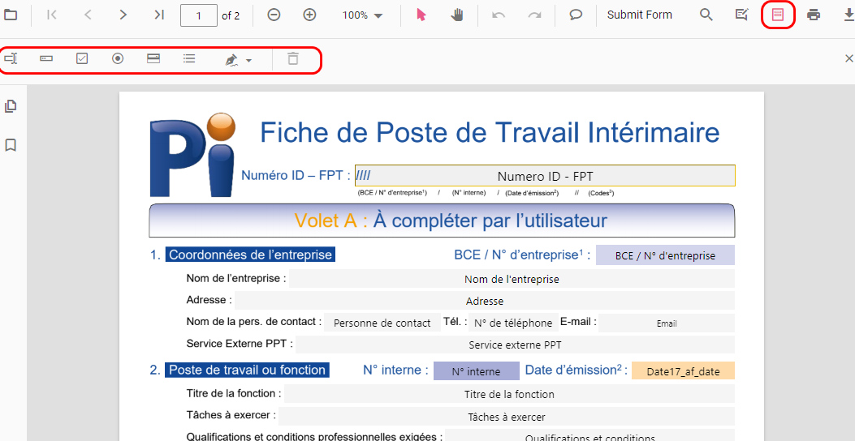Image resolution: width=855 pixels, height=441 pixels.
Task: Click the Service externe PPT field
Action: [x=516, y=345]
